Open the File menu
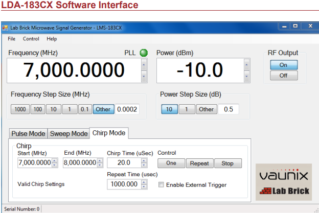The height and width of the screenshot is (213, 319). 12,39
